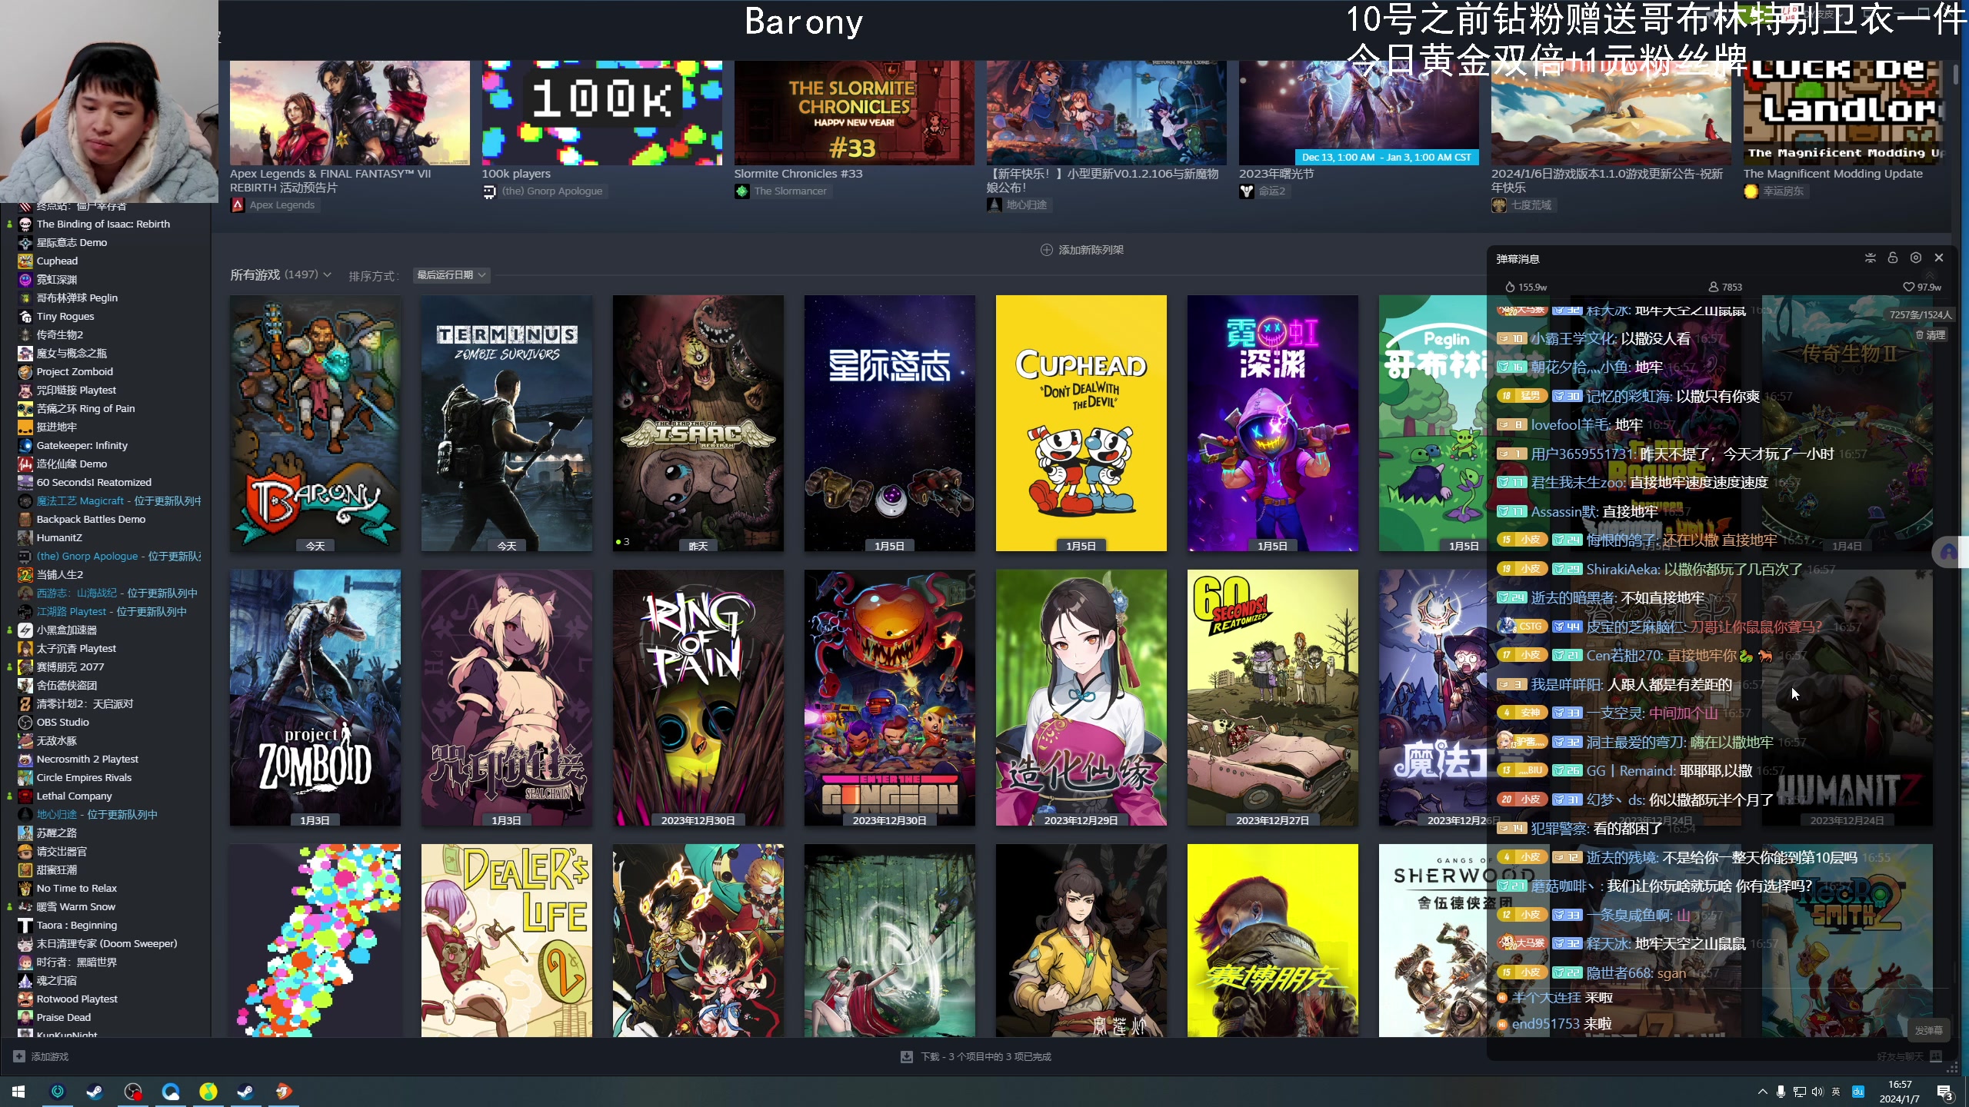Image resolution: width=1969 pixels, height=1107 pixels.
Task: Click the Apex Legends game tag under news
Action: pos(274,204)
